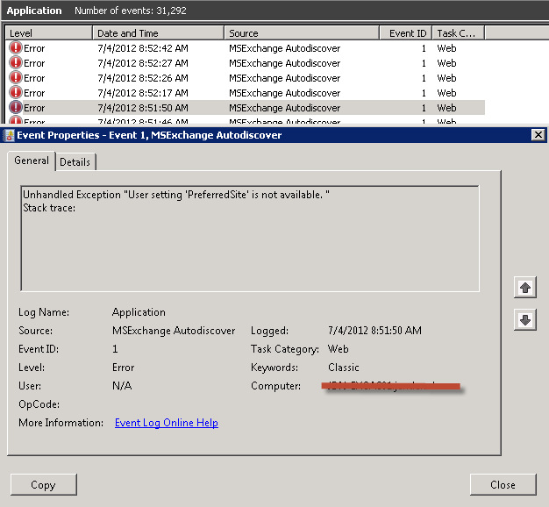Select the 7/4/2012 8:52:17 AM date cell
549x507 pixels.
click(143, 93)
